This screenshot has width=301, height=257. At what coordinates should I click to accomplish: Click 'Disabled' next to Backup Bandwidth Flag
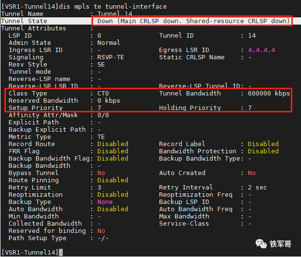click(x=113, y=159)
